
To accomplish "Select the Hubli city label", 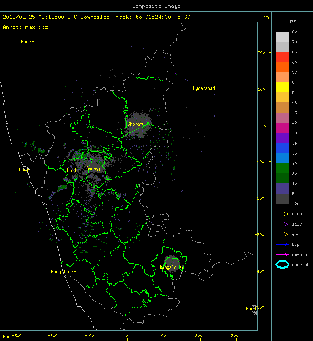I will click(x=73, y=170).
